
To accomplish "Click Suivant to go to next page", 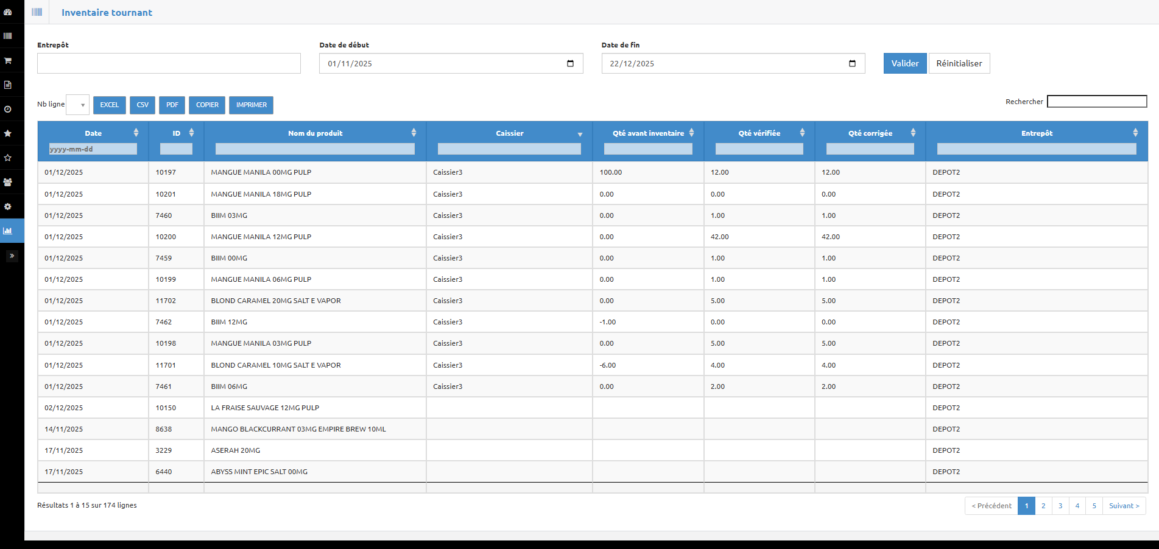I will point(1124,506).
